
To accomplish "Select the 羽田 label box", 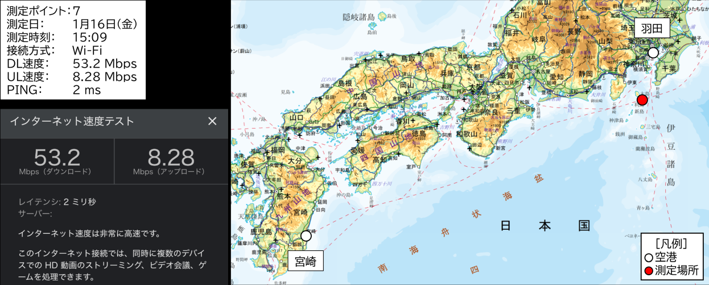I will [652, 28].
